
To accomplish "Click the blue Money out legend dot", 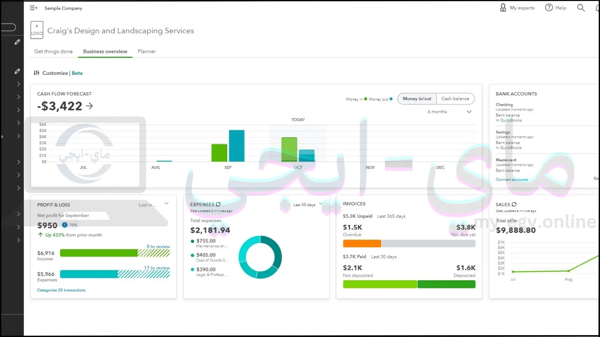I will pyautogui.click(x=391, y=99).
